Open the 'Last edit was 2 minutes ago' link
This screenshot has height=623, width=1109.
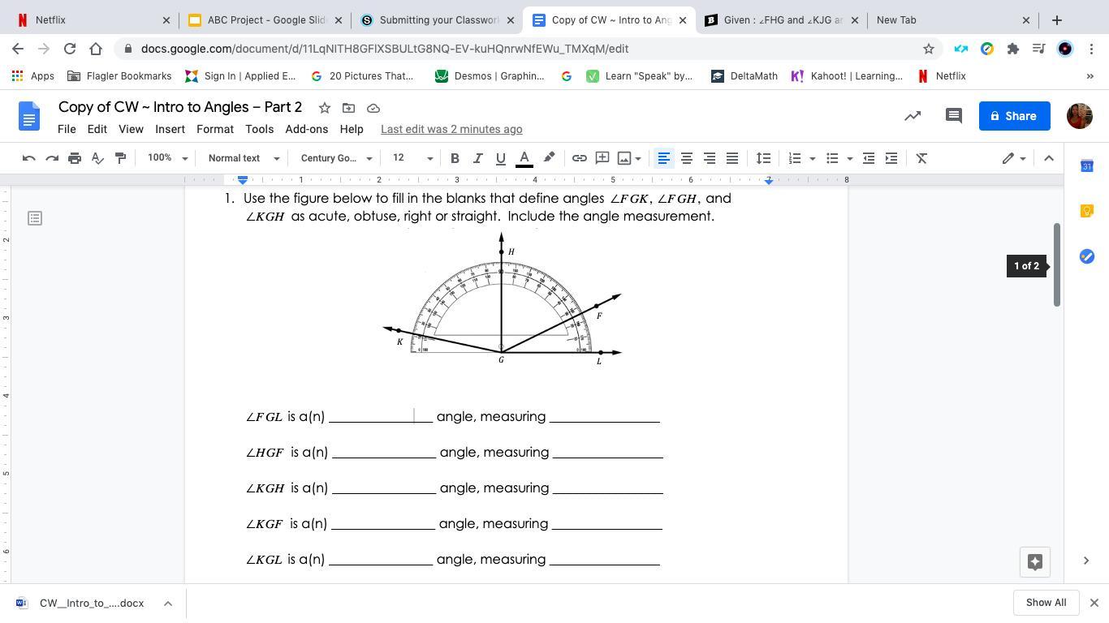click(x=451, y=129)
